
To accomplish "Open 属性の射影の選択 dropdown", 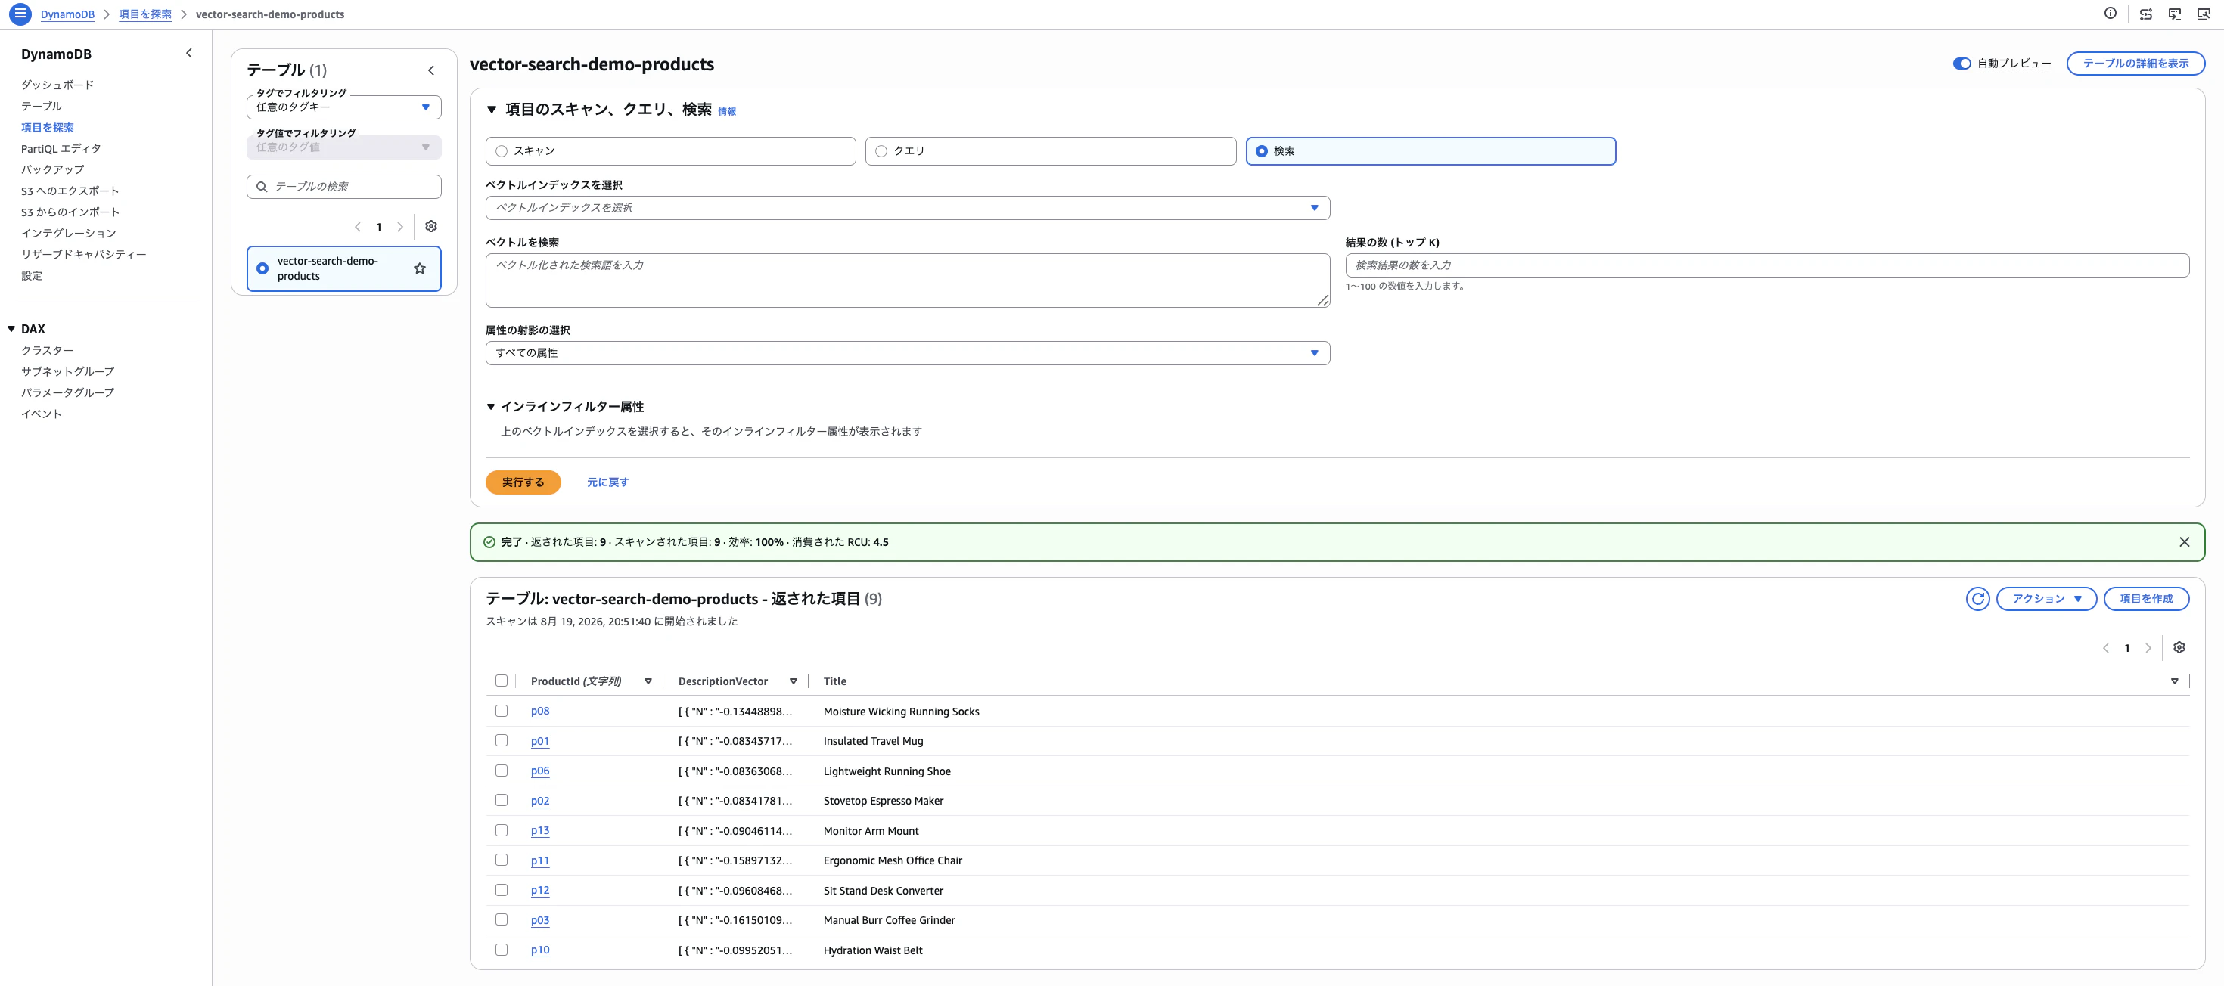I will point(908,353).
